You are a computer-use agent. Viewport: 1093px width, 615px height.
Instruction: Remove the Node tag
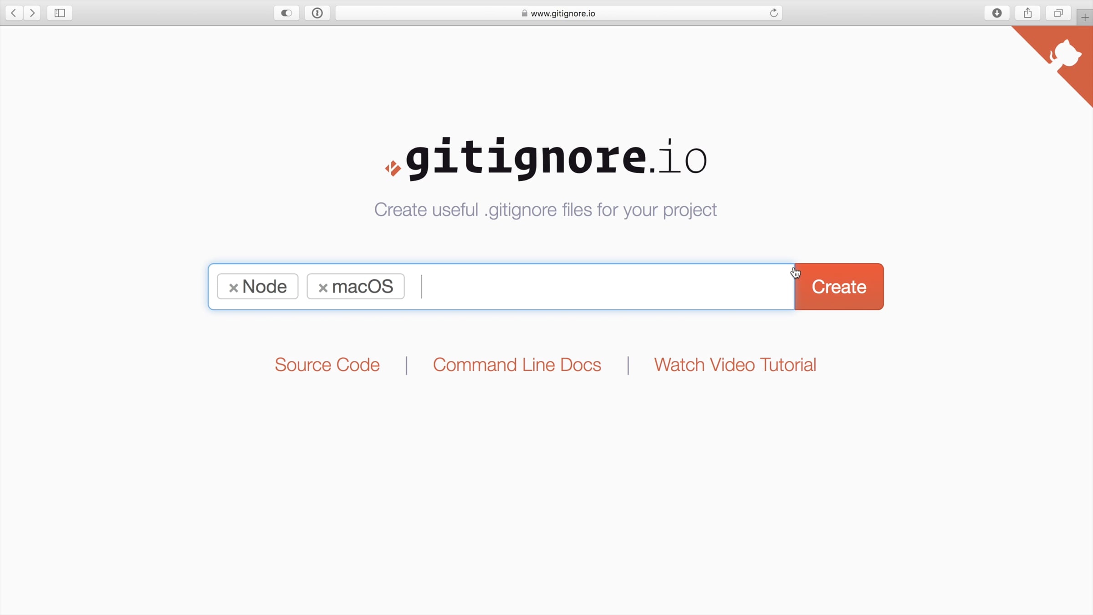tap(233, 287)
